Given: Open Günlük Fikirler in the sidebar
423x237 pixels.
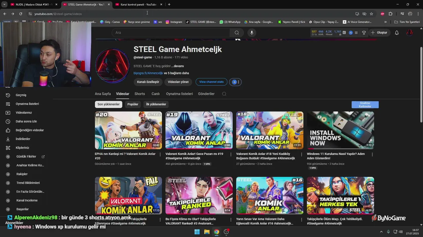Looking at the screenshot, I should tap(26, 157).
